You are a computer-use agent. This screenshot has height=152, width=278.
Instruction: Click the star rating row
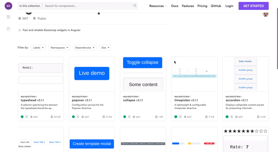[x=246, y=131]
